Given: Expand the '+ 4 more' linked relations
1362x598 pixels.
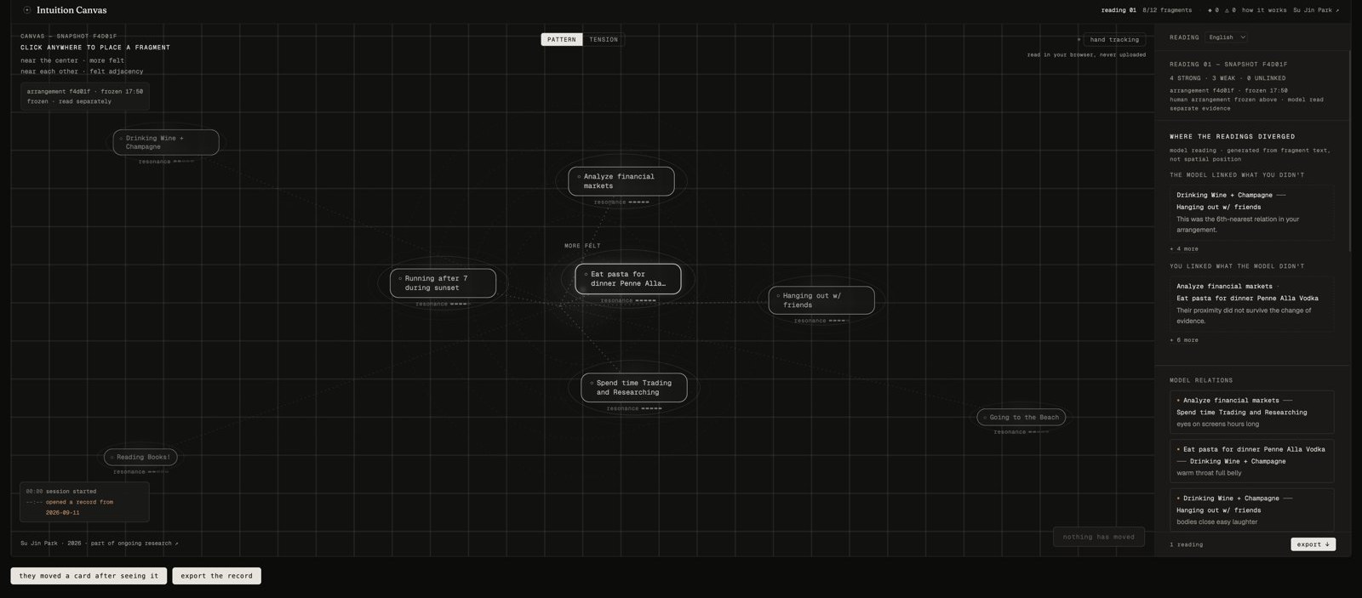Looking at the screenshot, I should click(x=1184, y=248).
